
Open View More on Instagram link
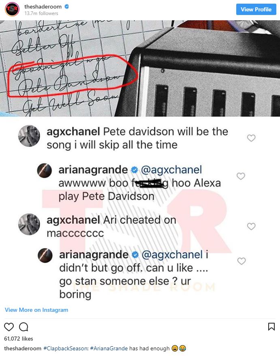coord(36,310)
